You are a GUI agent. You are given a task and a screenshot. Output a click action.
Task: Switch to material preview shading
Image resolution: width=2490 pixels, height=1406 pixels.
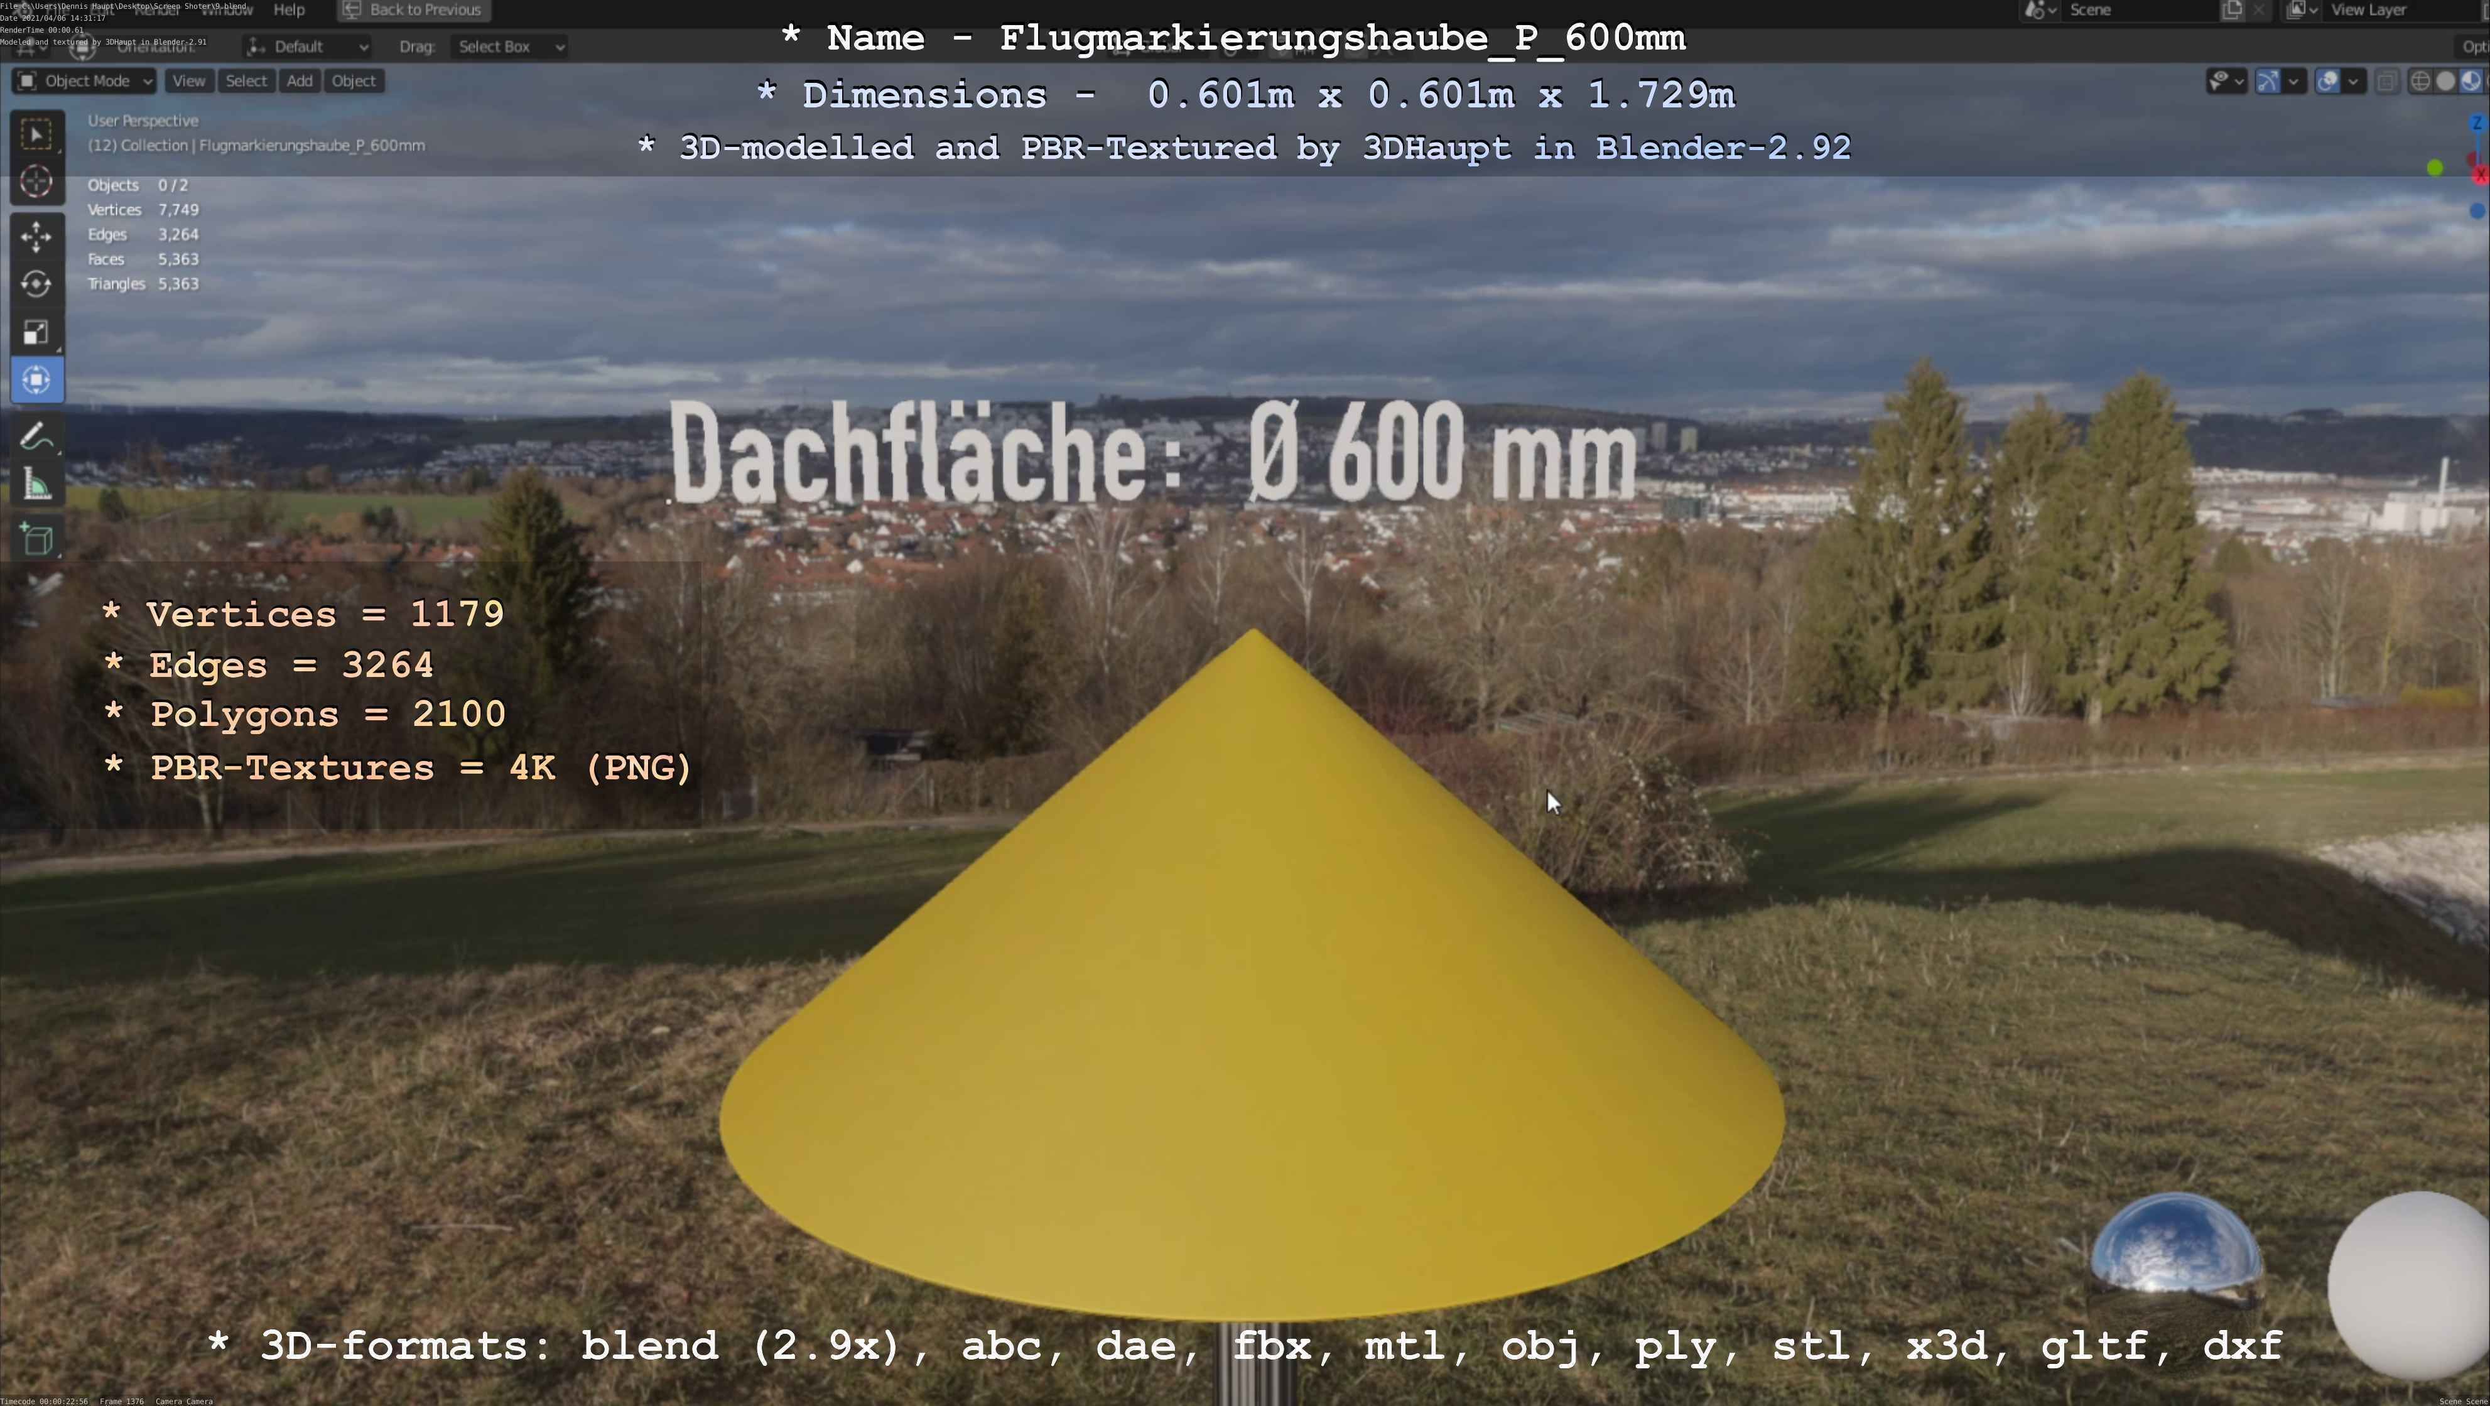point(2471,81)
